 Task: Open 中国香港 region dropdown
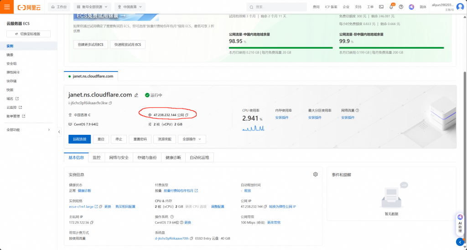(x=130, y=7)
